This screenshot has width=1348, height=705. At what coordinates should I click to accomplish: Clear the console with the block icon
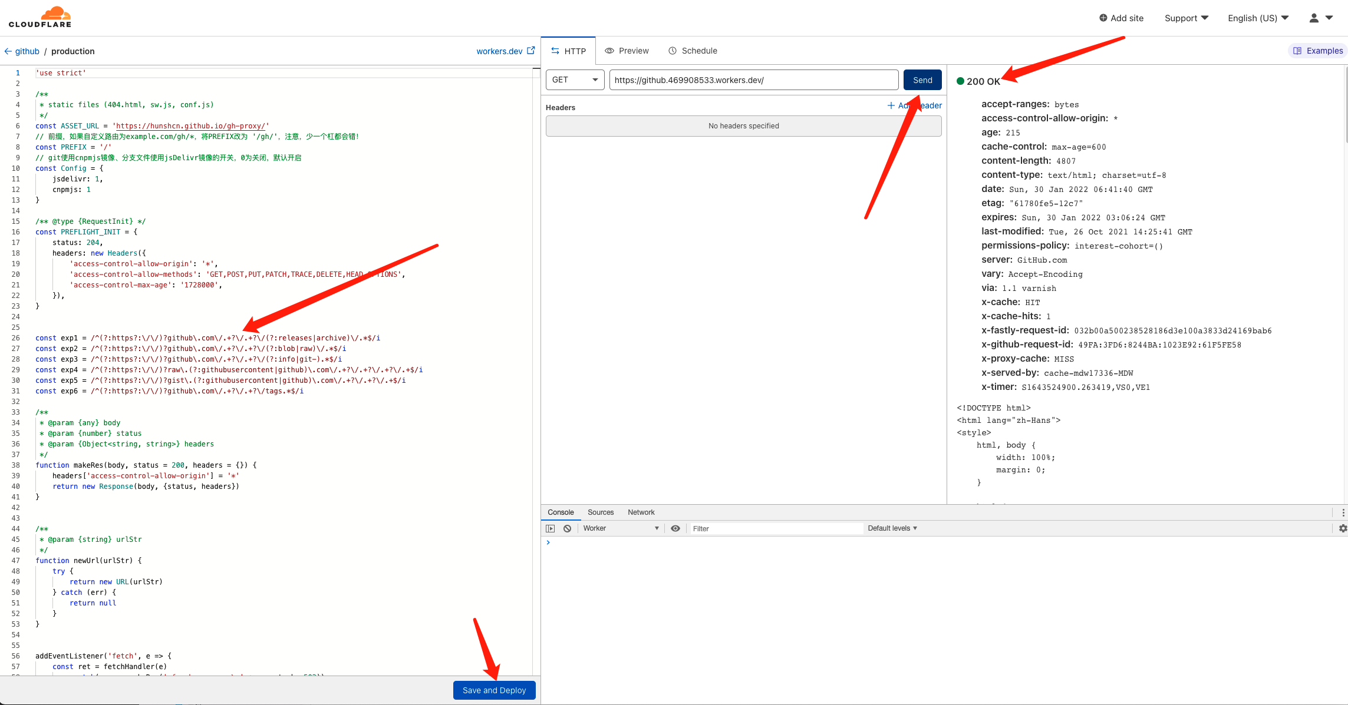[x=567, y=528]
